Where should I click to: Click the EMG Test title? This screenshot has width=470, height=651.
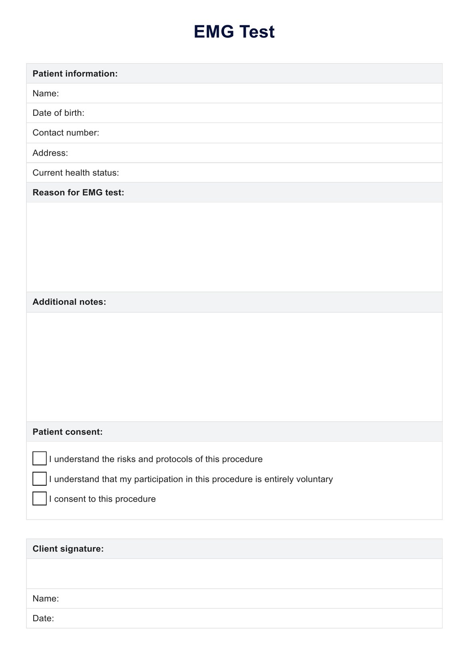(234, 32)
